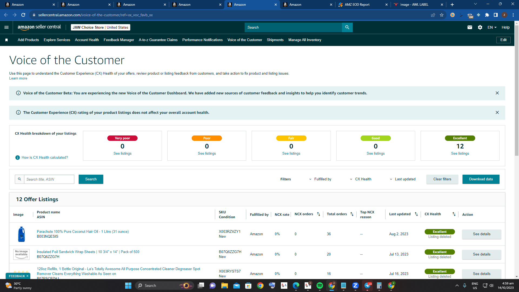The height and width of the screenshot is (292, 519).
Task: Sort by CX Health column arrows
Action: (454, 214)
